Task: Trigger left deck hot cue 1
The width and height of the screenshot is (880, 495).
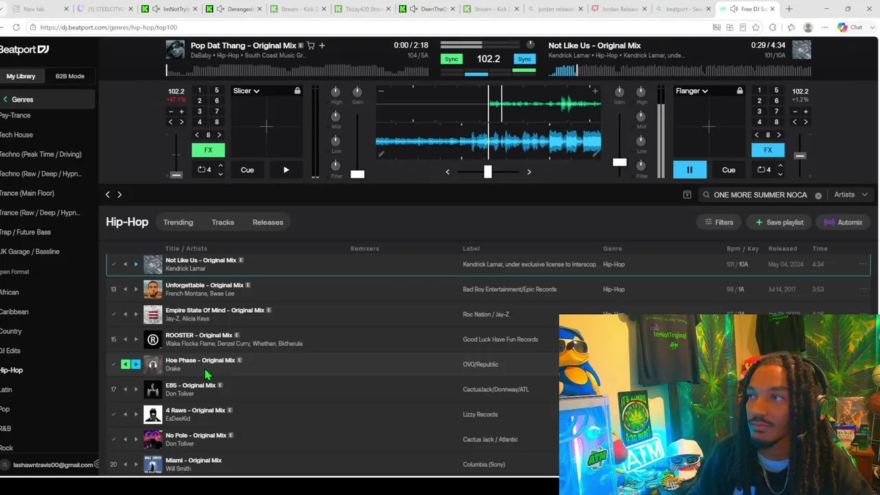Action: 199,91
